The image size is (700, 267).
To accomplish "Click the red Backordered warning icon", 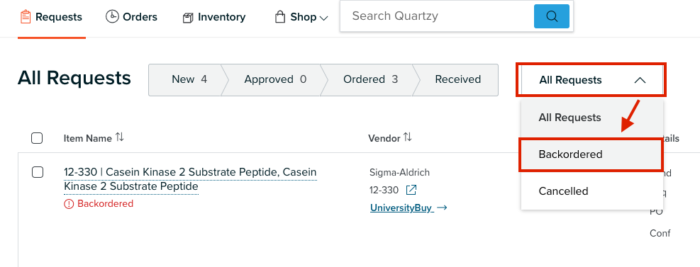I will (x=69, y=204).
